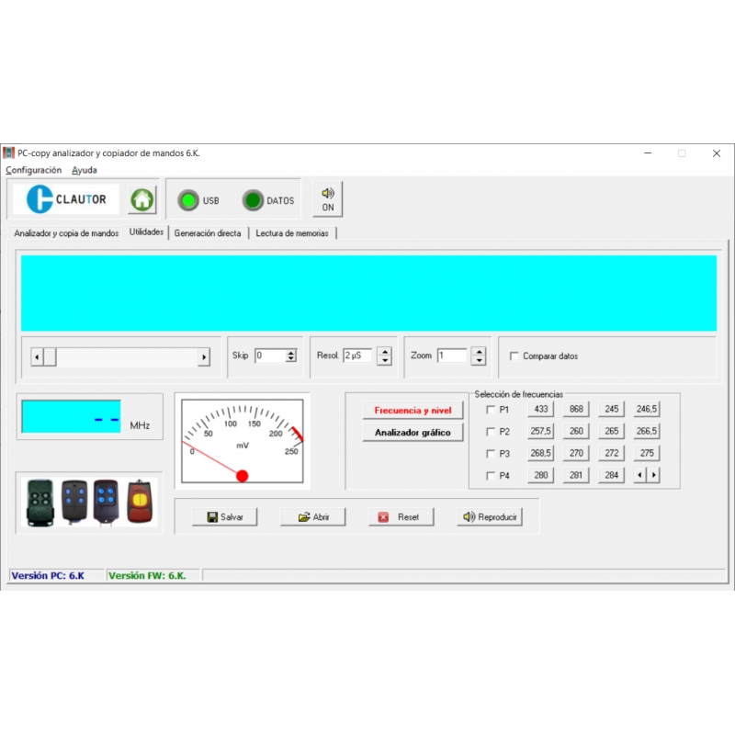The image size is (735, 735).
Task: Decrease the Skip value with down arrow
Action: [291, 359]
